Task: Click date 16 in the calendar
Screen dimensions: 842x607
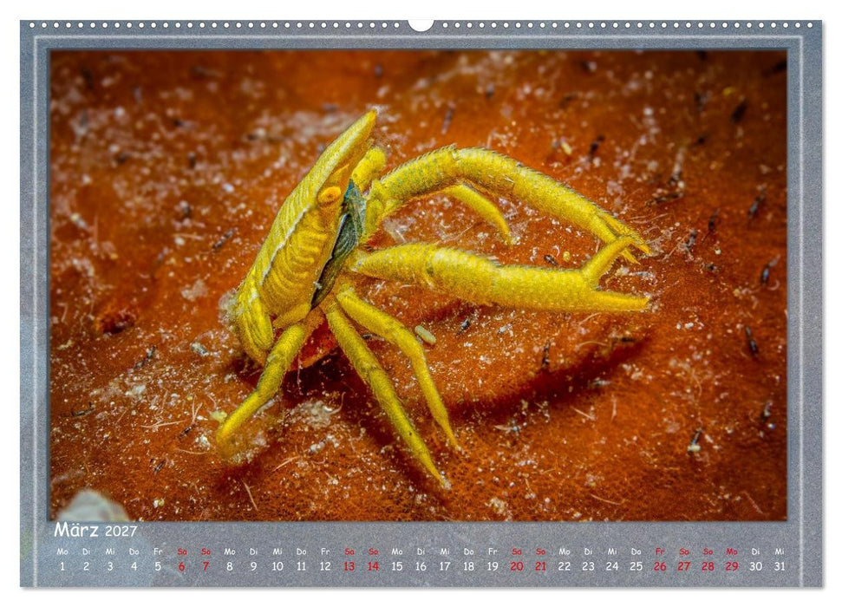Action: 421,566
